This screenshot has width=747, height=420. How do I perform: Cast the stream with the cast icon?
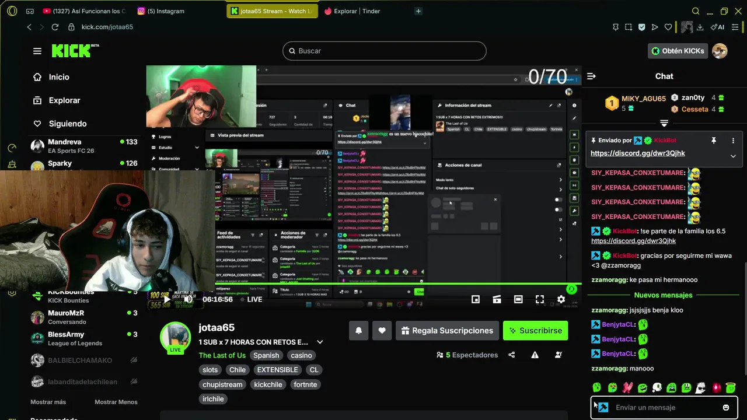[x=497, y=299]
